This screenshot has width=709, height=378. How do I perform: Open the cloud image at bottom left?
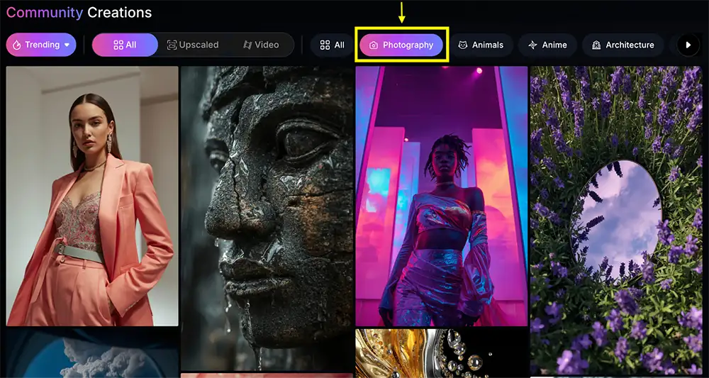pyautogui.click(x=92, y=355)
